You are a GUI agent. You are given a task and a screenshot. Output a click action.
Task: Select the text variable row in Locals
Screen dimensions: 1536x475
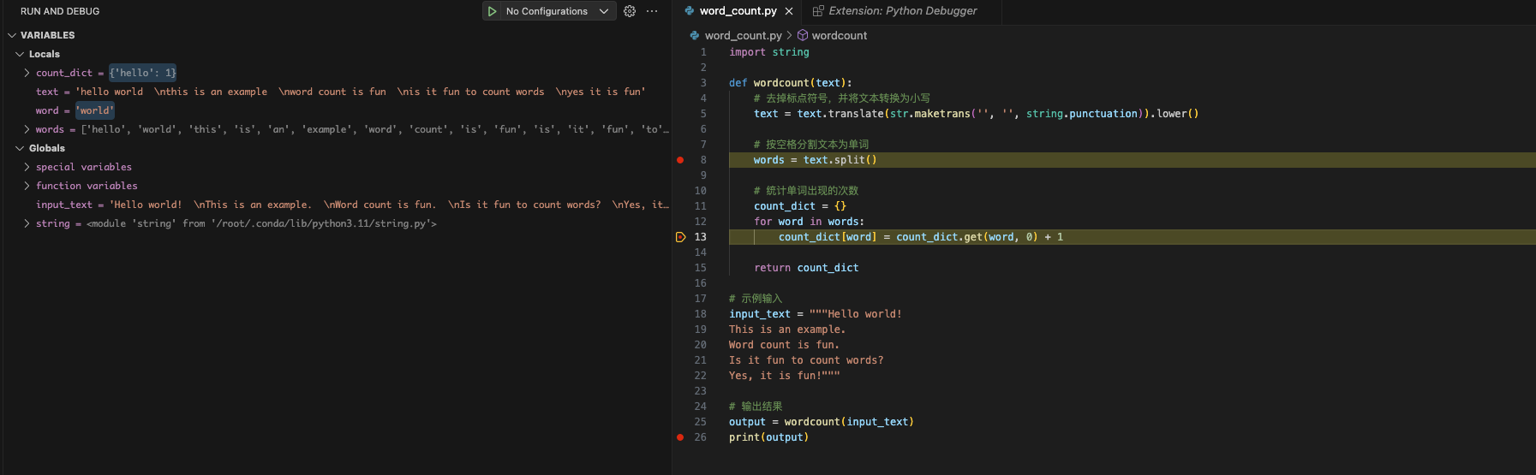(336, 92)
